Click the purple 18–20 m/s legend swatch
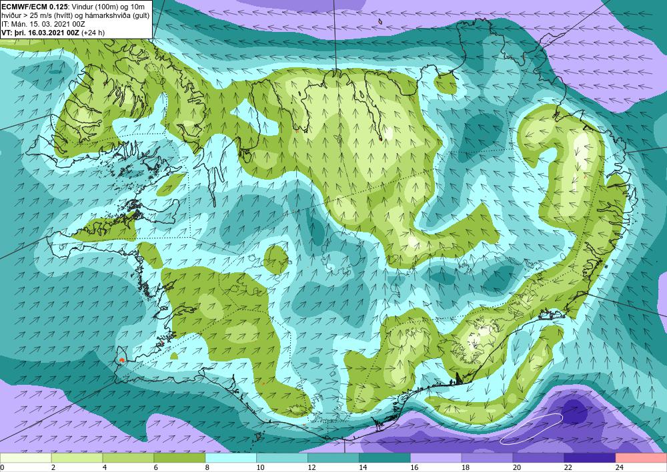The image size is (667, 472). (487, 458)
